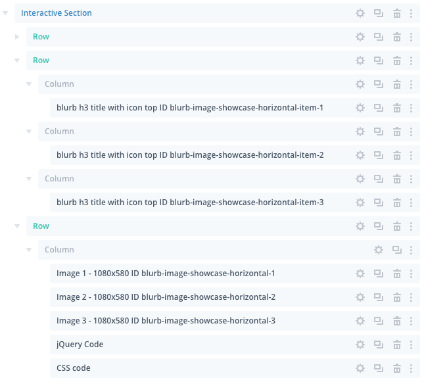This screenshot has width=424, height=382.
Task: Collapse the Row containing the image modules
Action: pos(17,226)
